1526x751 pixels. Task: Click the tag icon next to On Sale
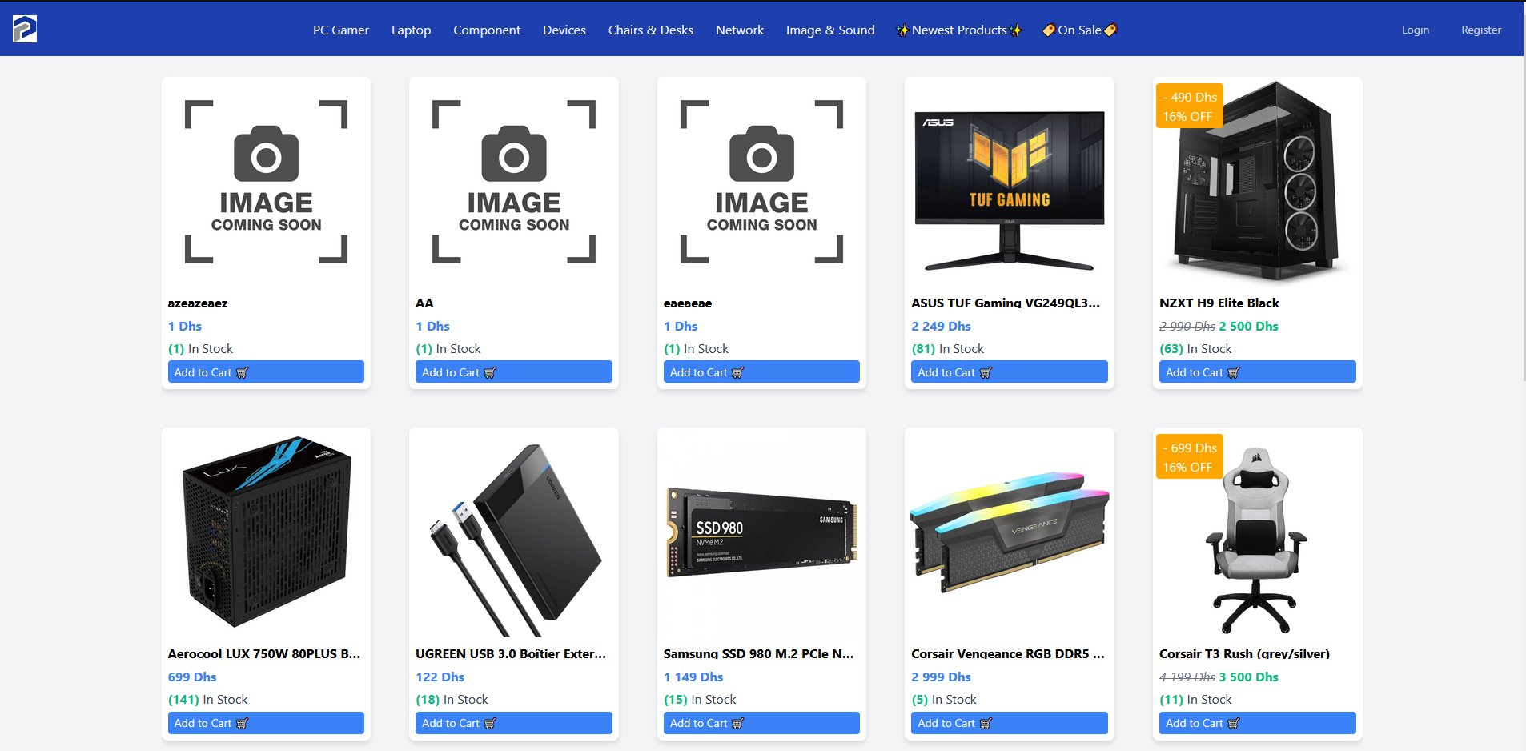pos(1048,30)
